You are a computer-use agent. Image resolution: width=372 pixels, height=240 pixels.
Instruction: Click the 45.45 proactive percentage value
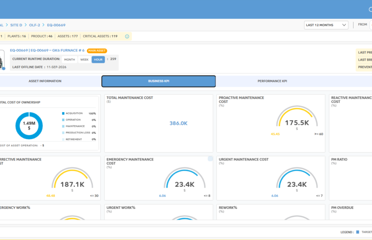(x=275, y=134)
